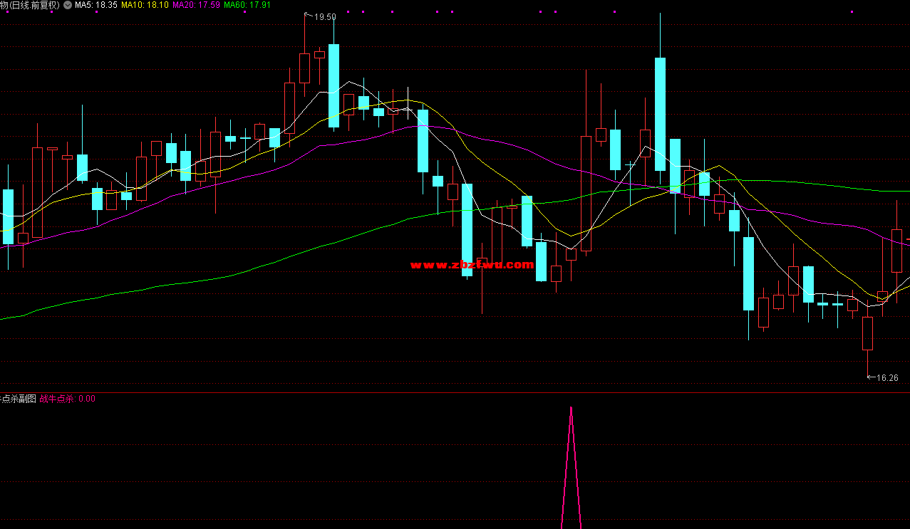Click the rightmost magenta dot marker at top
910x529 pixels.
pyautogui.click(x=850, y=12)
